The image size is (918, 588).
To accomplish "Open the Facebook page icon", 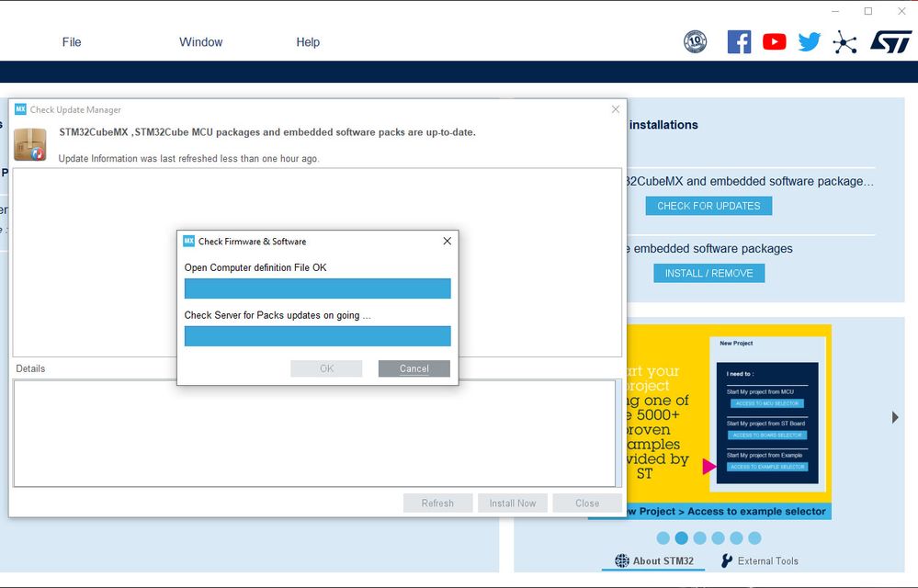I will (x=739, y=41).
